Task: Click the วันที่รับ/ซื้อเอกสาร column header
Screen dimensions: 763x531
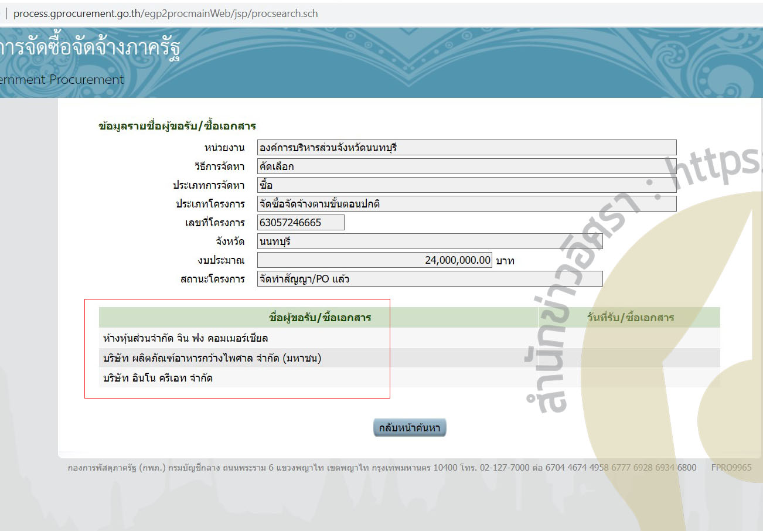Action: 630,318
